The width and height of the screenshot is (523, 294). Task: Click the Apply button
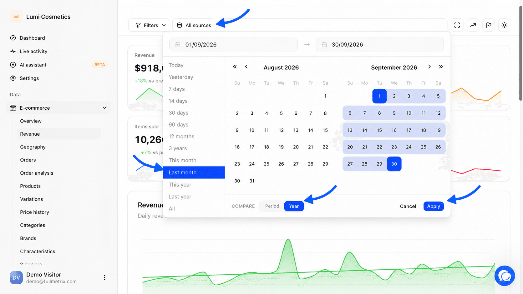434,206
